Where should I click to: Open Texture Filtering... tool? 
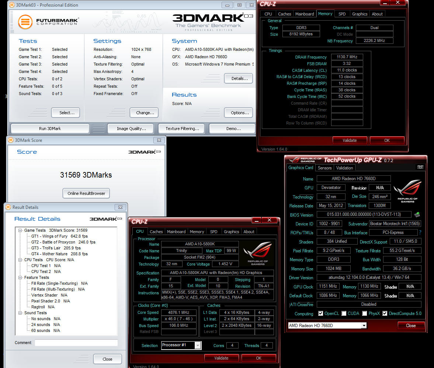(181, 129)
